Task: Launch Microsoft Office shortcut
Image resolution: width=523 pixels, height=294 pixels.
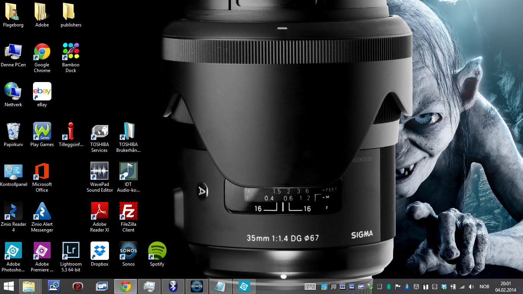Action: pyautogui.click(x=42, y=177)
